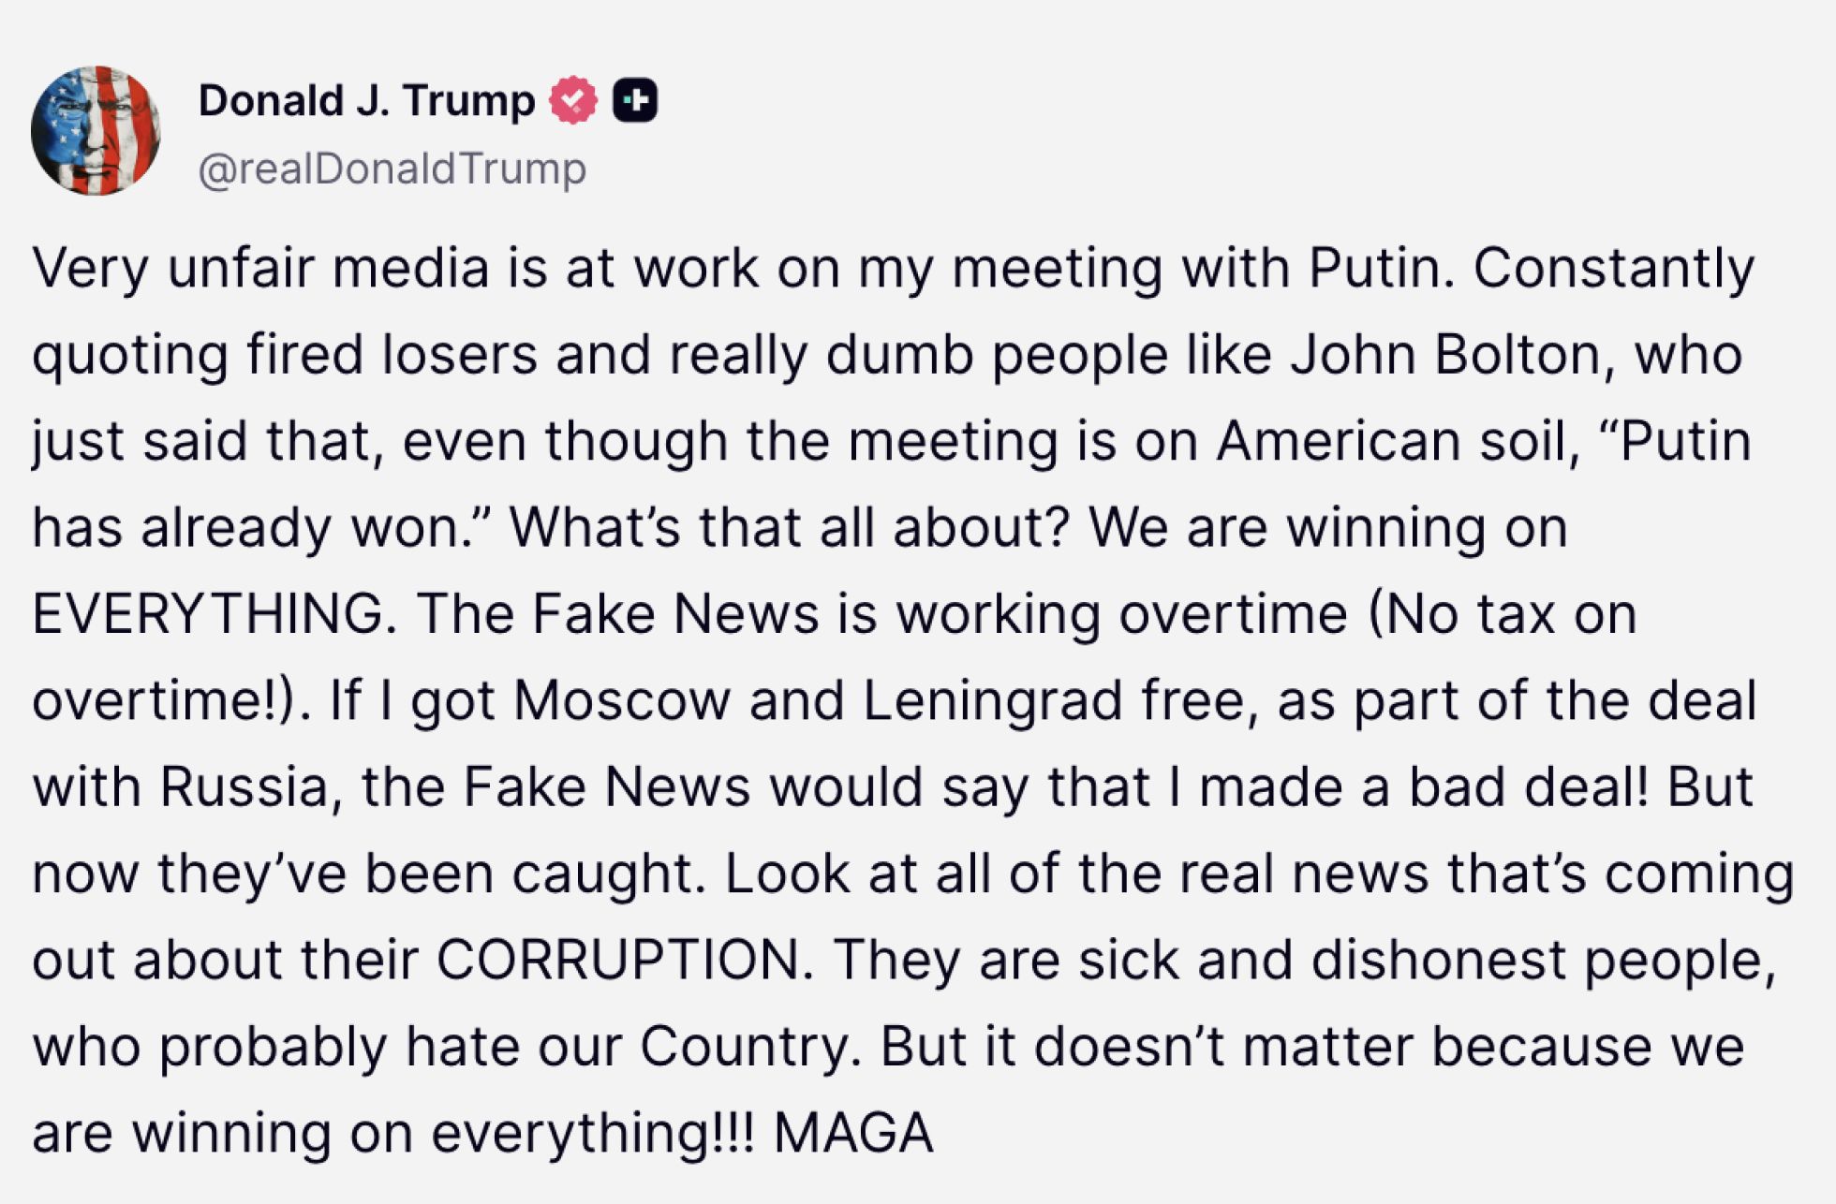The image size is (1836, 1204).
Task: Open the @realDonaldTrump handle link
Action: (x=392, y=169)
